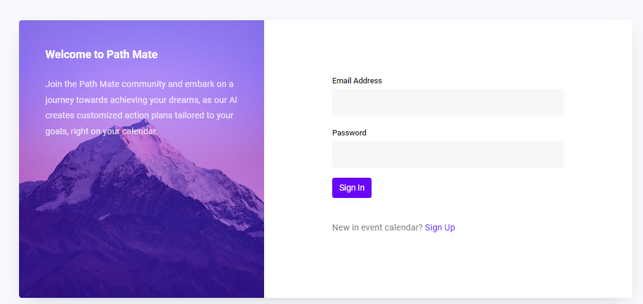The height and width of the screenshot is (304, 643).
Task: Open the Sign Up link
Action: pos(440,227)
